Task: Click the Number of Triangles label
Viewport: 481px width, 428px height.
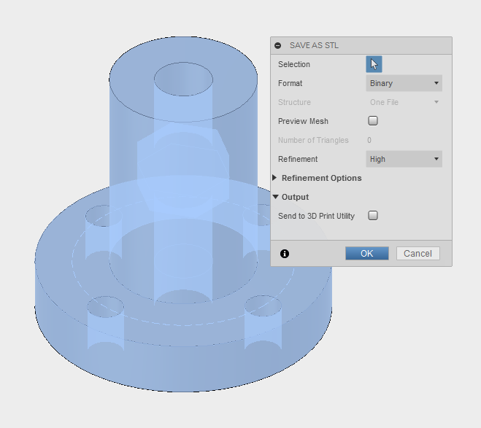Action: (x=313, y=140)
